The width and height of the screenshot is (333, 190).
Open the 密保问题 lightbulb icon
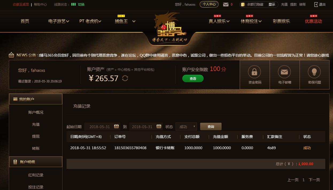click(314, 72)
